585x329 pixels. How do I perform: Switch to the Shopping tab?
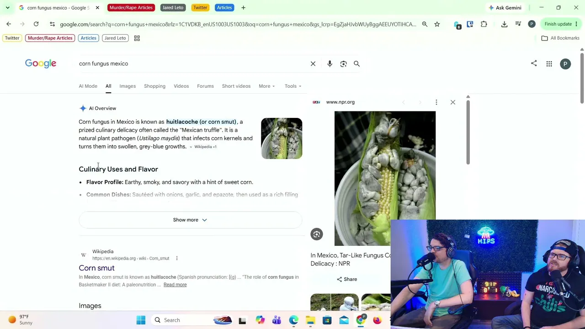154,86
